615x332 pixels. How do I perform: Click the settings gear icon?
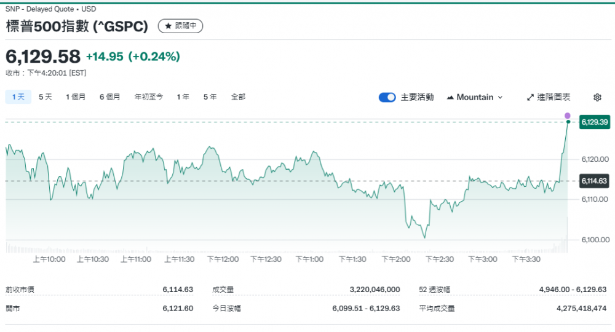tap(597, 97)
